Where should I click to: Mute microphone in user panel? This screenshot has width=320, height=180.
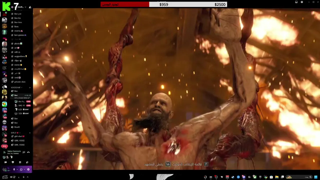tap(14, 169)
